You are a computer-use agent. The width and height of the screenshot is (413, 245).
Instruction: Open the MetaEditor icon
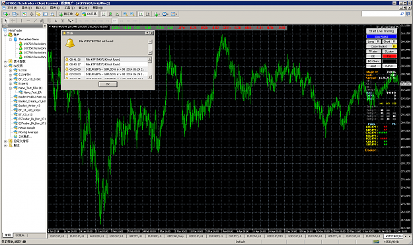point(77,14)
